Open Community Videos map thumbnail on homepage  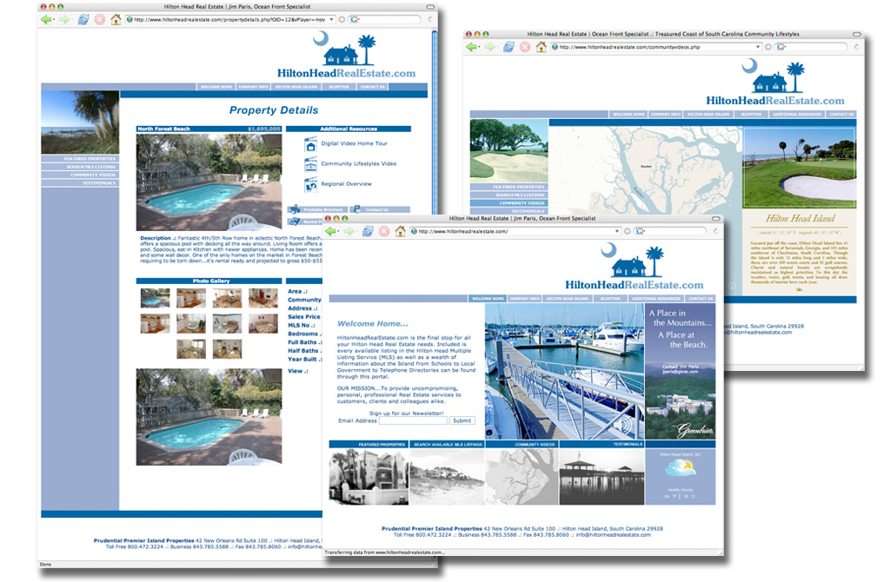click(x=522, y=477)
